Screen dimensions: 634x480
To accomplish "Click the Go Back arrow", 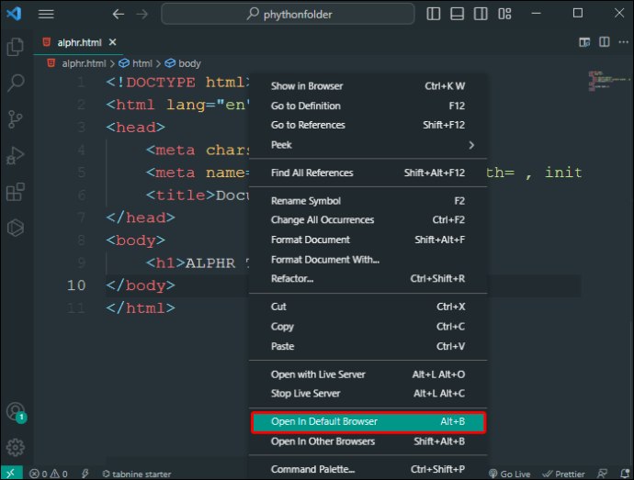I will tap(118, 14).
